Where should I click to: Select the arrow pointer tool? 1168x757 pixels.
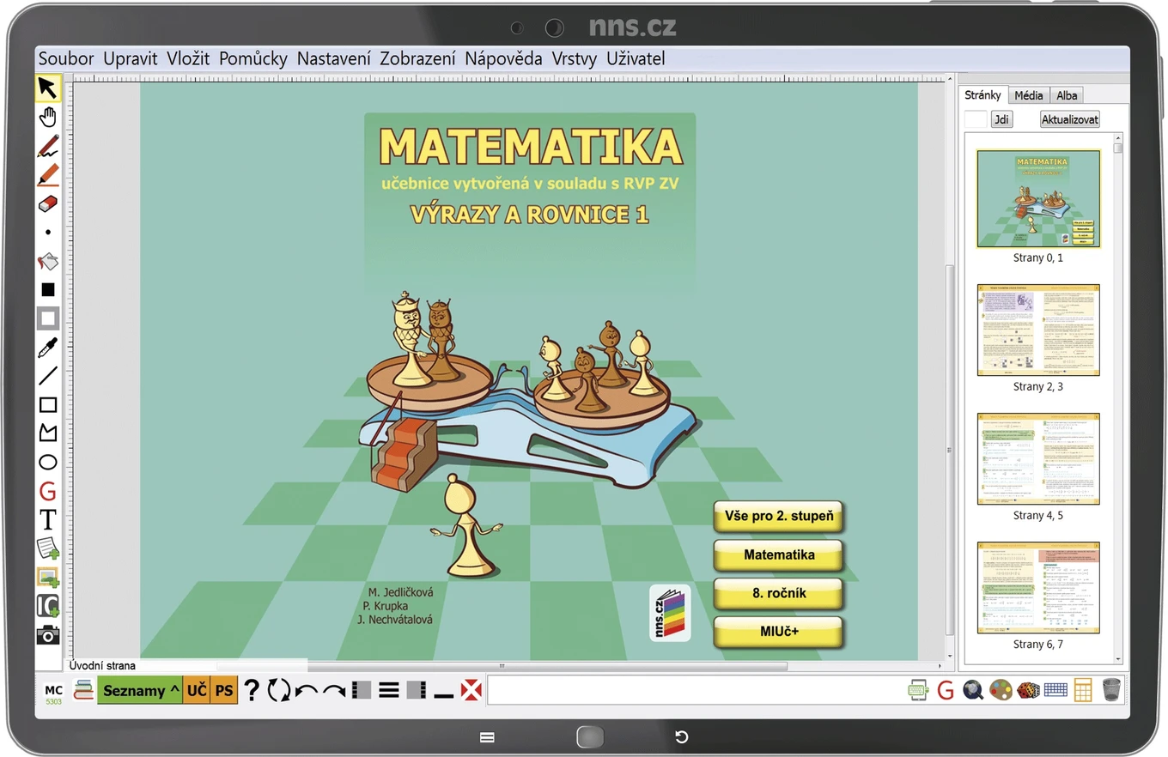[x=48, y=88]
